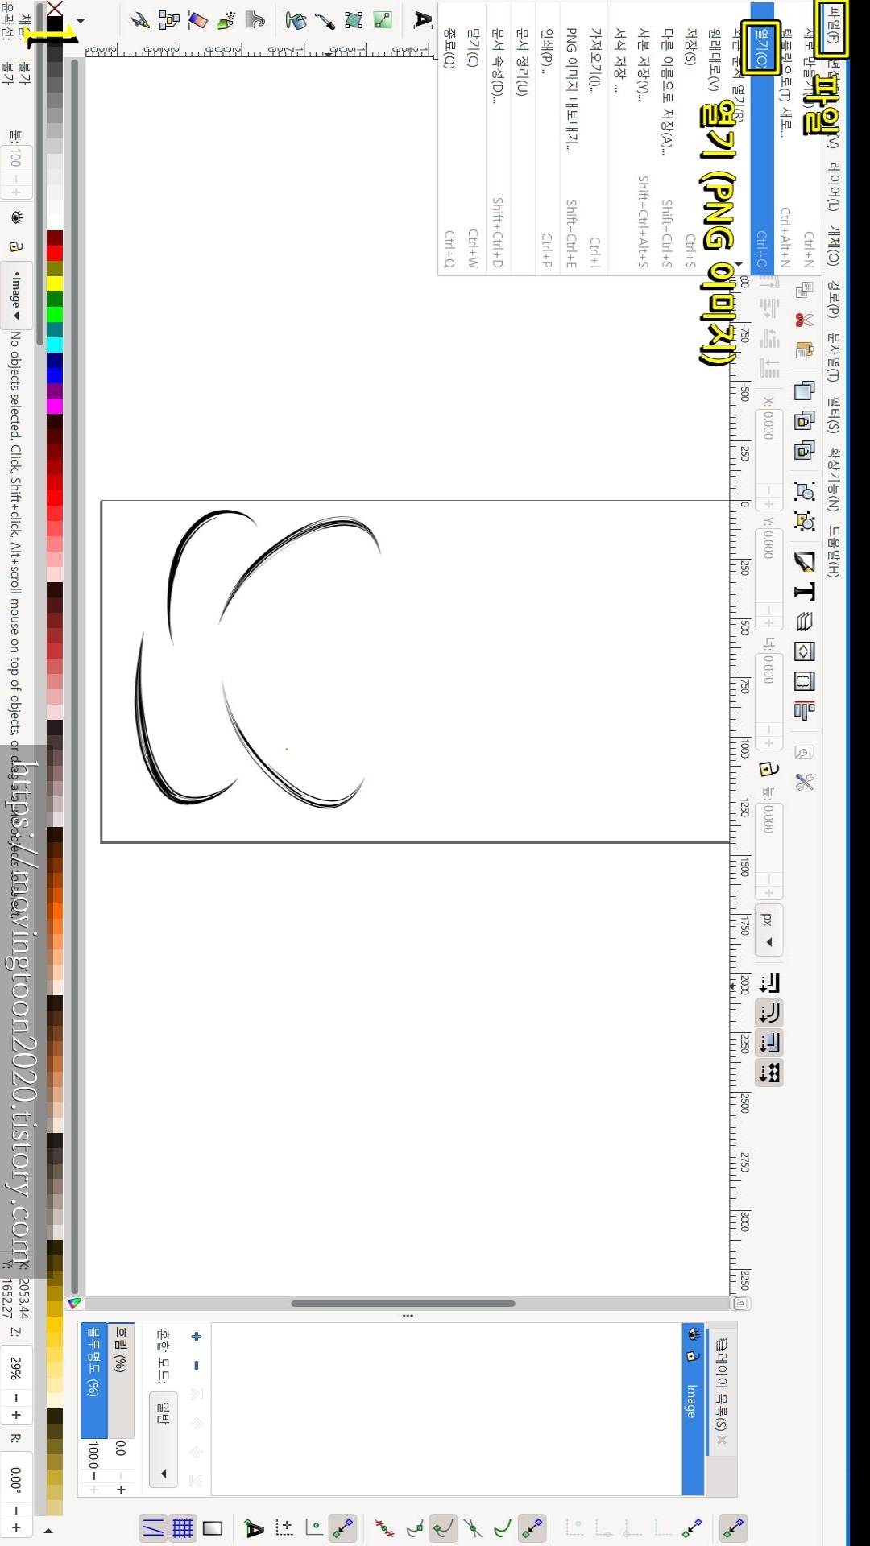Click the Cut scissors icon

[804, 320]
